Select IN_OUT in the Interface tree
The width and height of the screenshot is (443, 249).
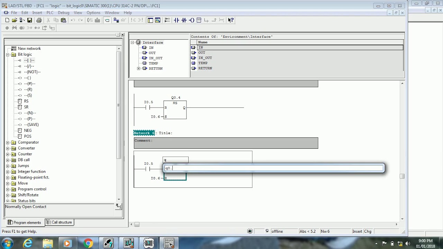coord(155,58)
